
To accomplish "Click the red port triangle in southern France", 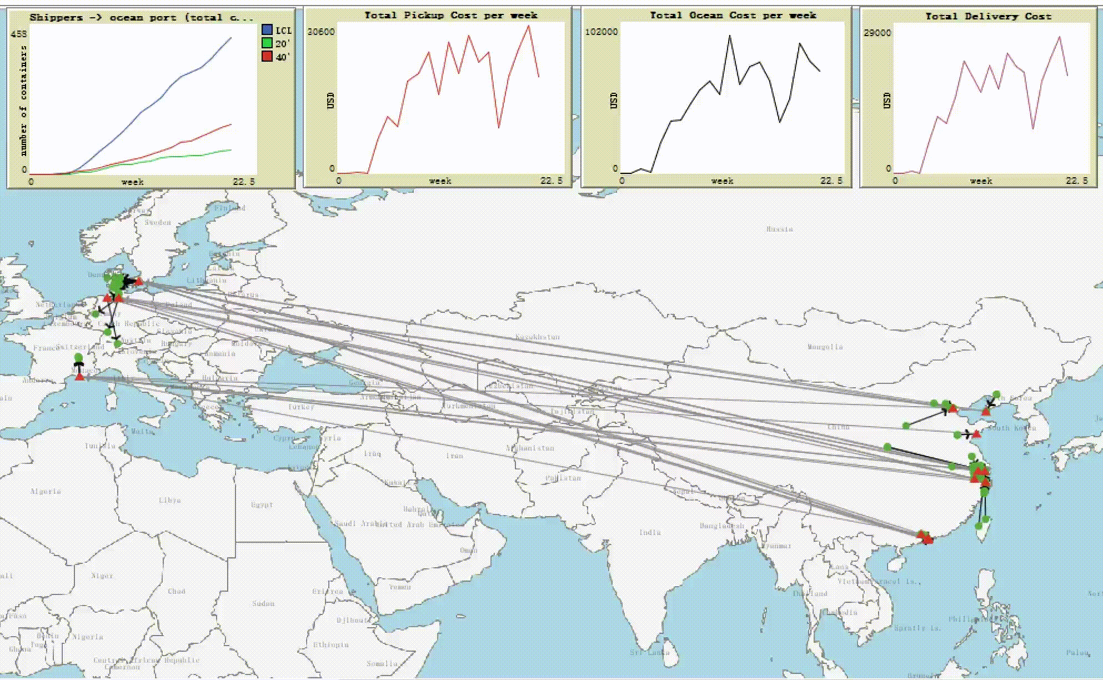I will (x=79, y=377).
